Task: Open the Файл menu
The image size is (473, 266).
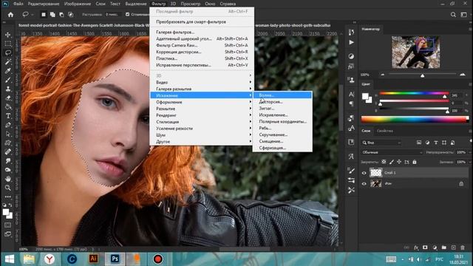Action: (x=18, y=4)
